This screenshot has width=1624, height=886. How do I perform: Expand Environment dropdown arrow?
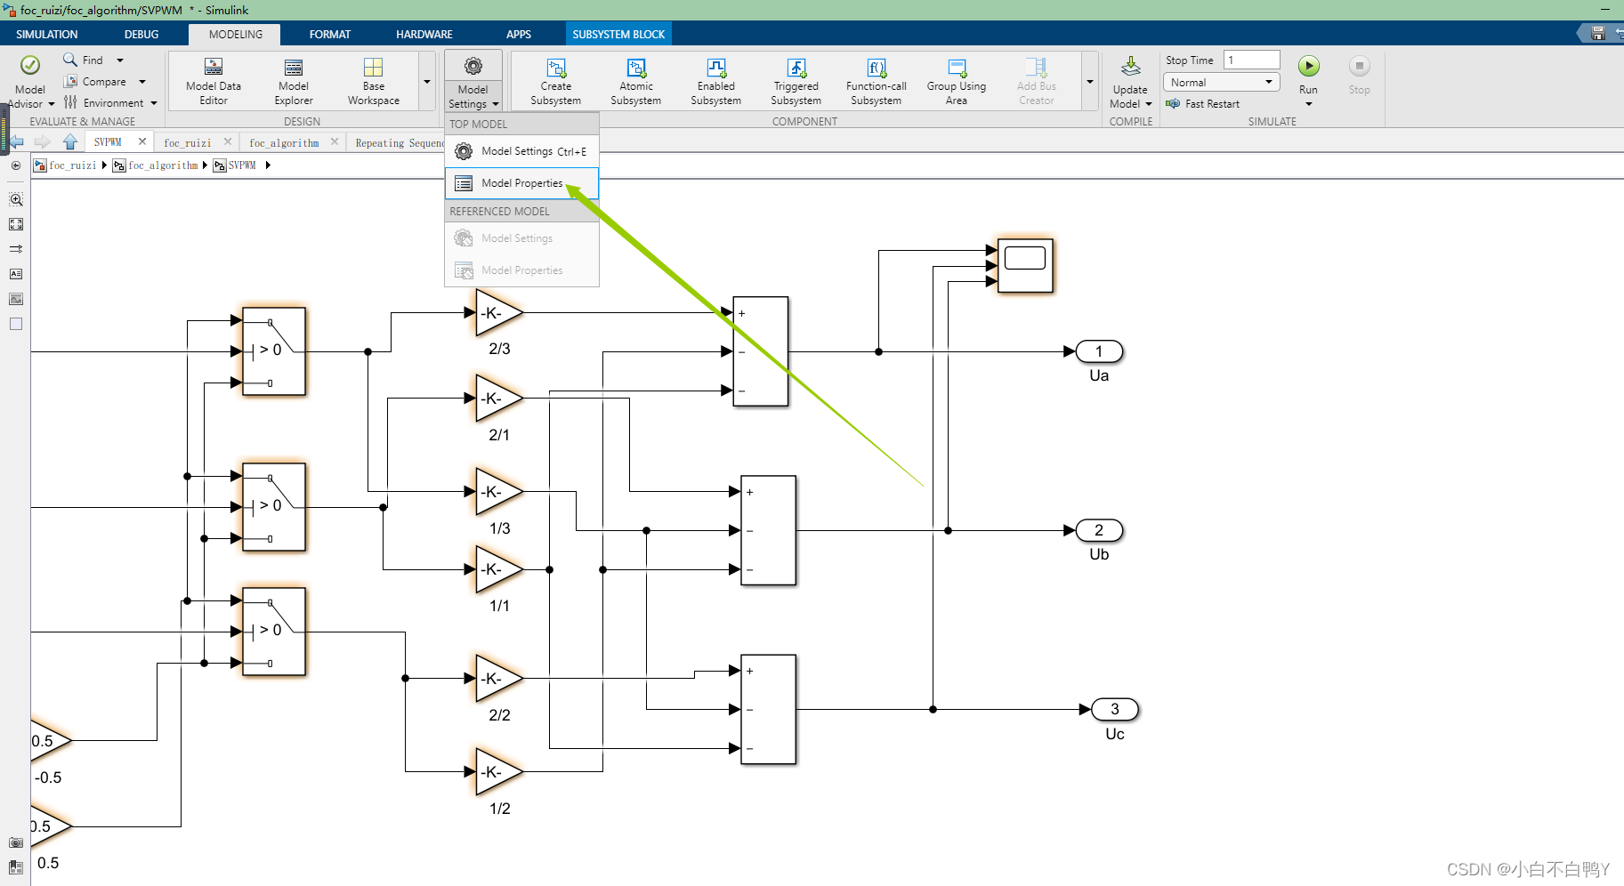coord(154,103)
